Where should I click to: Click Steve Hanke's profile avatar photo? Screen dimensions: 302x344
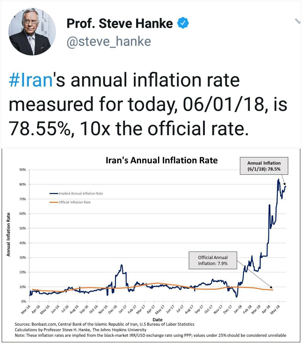pos(33,32)
